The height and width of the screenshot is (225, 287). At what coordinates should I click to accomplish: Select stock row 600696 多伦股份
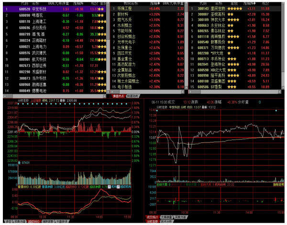[x=55, y=28]
